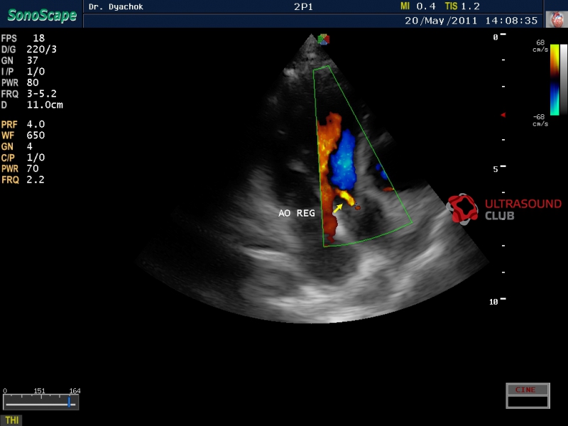Viewport: 568px width, 426px height.
Task: Click the 5 cm depth scale marker
Action: point(499,168)
